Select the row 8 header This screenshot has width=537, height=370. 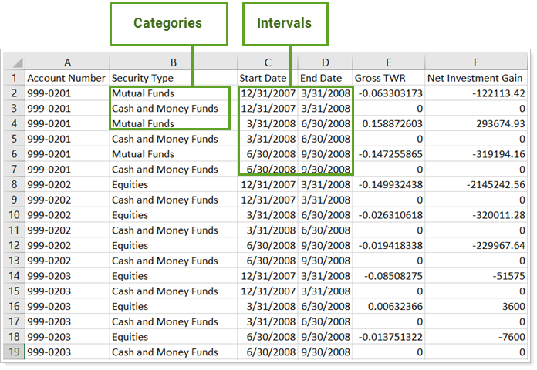tap(14, 184)
